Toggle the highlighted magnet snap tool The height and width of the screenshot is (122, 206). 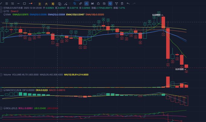pyautogui.click(x=86, y=3)
